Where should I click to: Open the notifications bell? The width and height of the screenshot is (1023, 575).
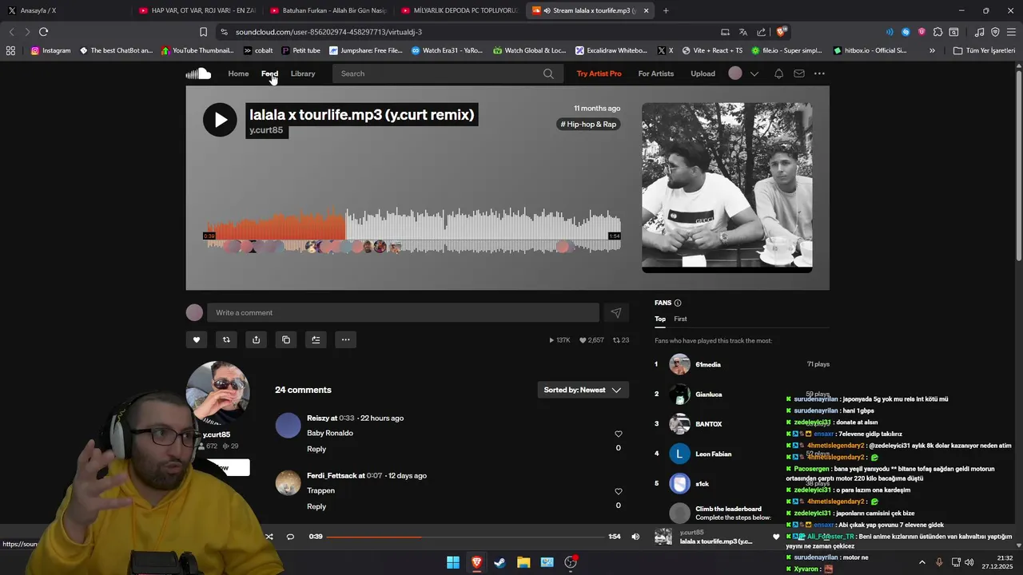pyautogui.click(x=778, y=73)
